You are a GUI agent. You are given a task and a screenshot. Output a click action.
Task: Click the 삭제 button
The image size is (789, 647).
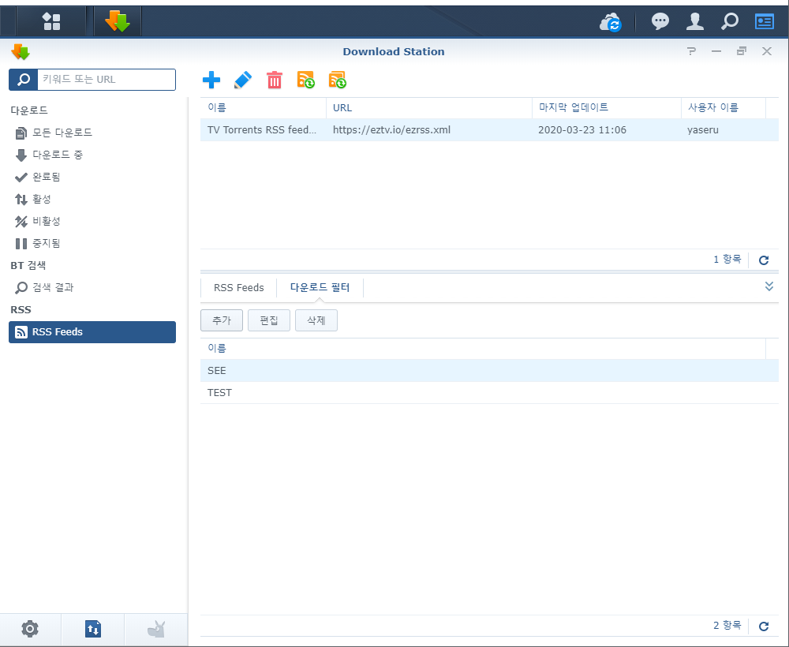click(316, 320)
